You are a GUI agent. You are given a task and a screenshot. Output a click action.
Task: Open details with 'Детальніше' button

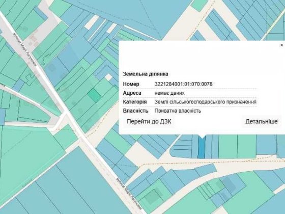(x=262, y=121)
